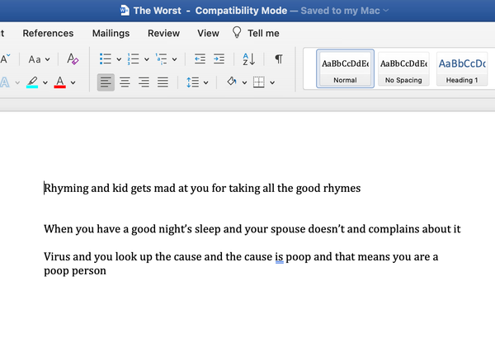Decrease the paragraph indent
The width and height of the screenshot is (495, 337).
coord(199,59)
